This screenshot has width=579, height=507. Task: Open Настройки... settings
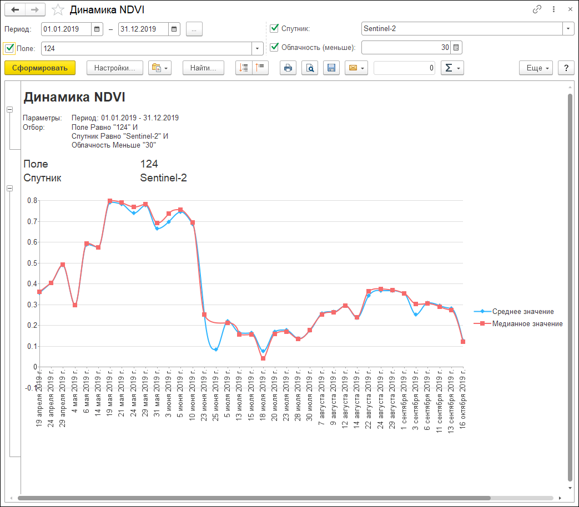pyautogui.click(x=115, y=68)
